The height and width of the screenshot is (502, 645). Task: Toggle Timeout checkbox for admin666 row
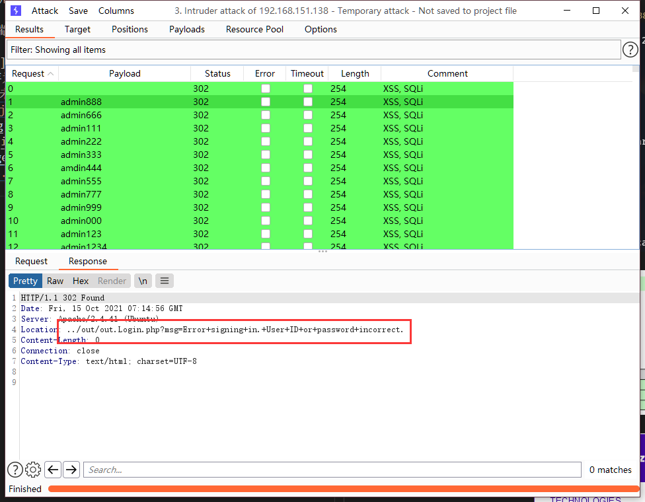point(307,115)
